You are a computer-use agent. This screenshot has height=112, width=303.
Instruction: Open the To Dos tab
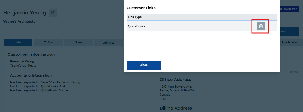[48, 42]
